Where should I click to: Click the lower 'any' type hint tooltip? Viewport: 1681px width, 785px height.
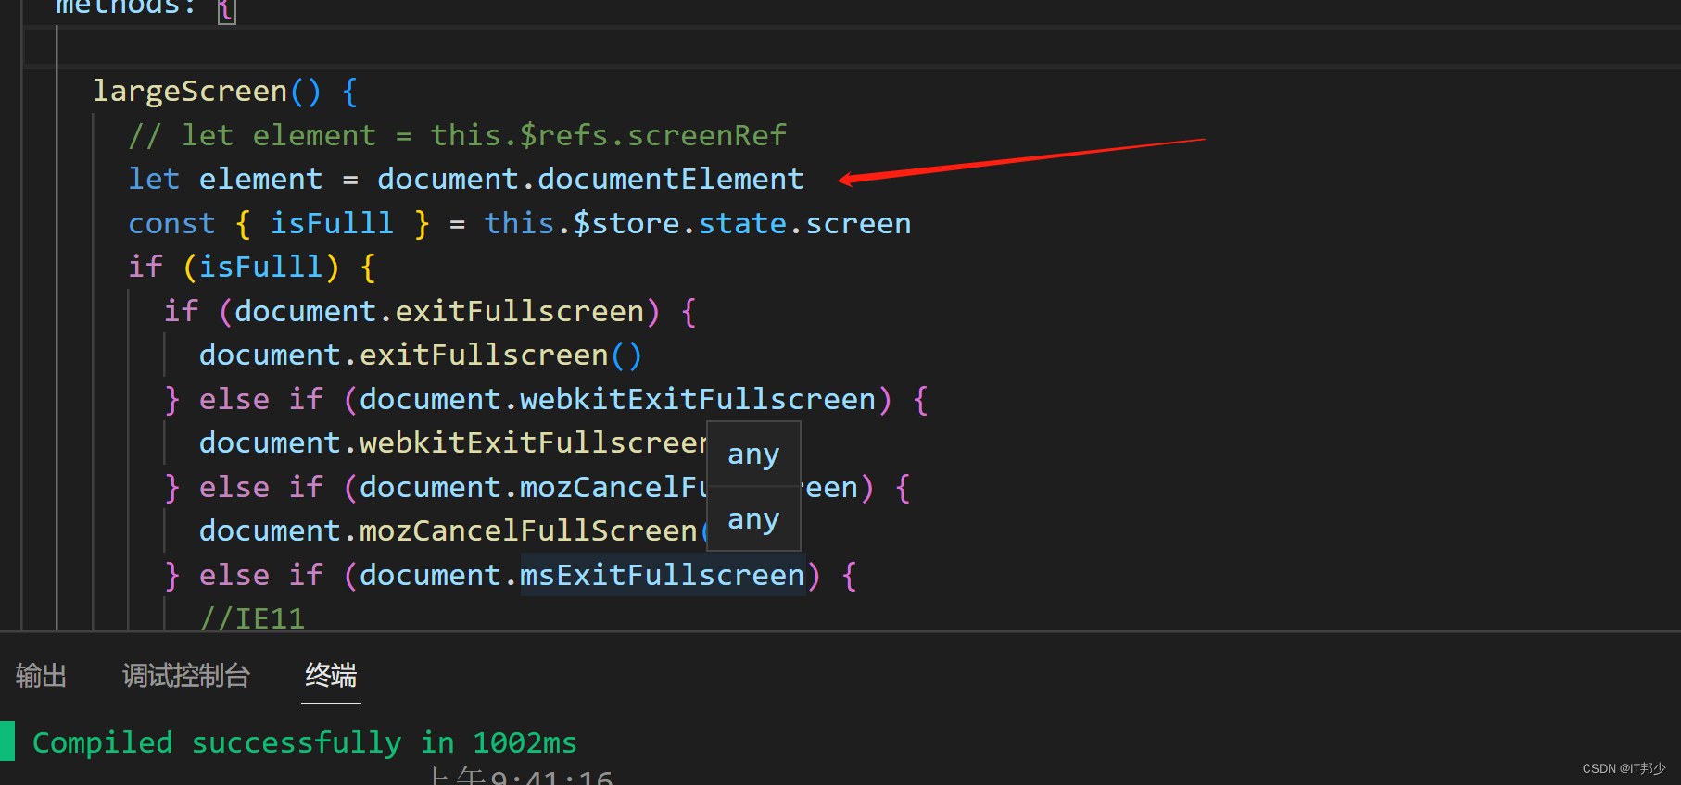click(753, 519)
